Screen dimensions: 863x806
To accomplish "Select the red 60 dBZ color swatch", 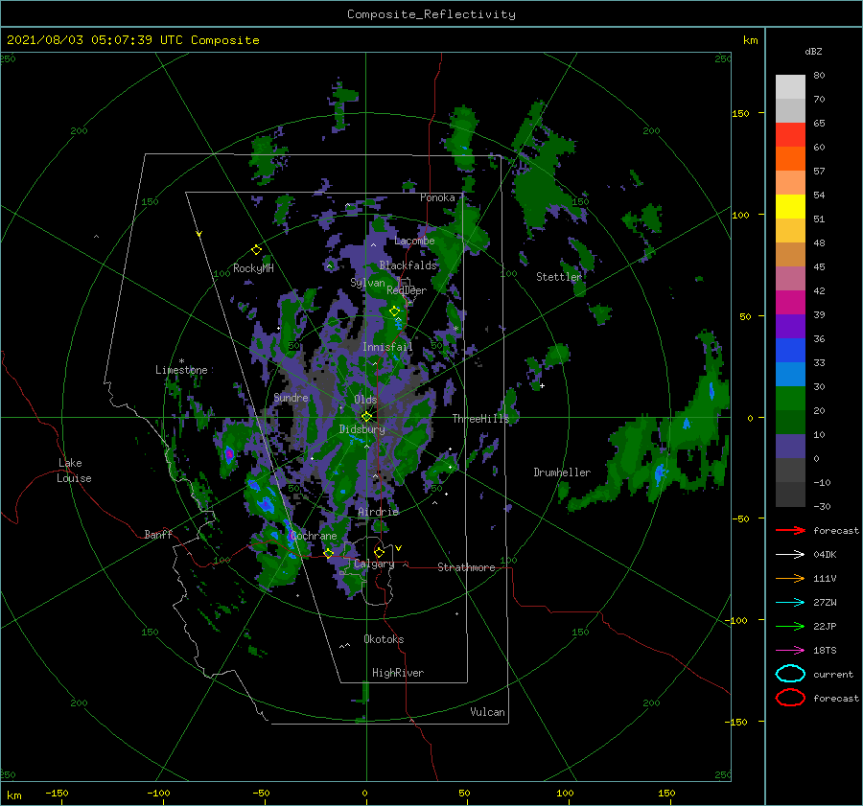I will point(790,135).
